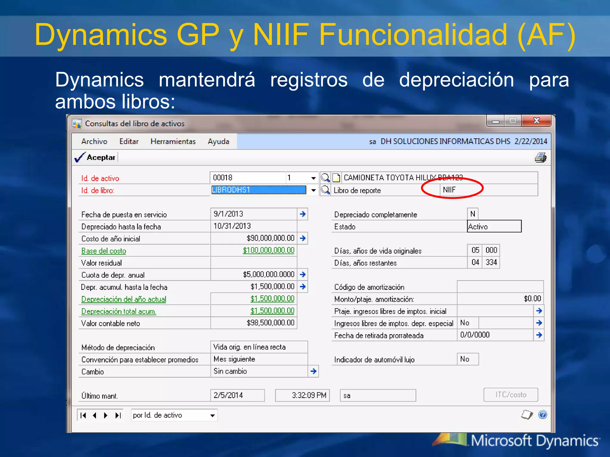This screenshot has width=610, height=457.
Task: Open the Archivo menu
Action: 94,141
